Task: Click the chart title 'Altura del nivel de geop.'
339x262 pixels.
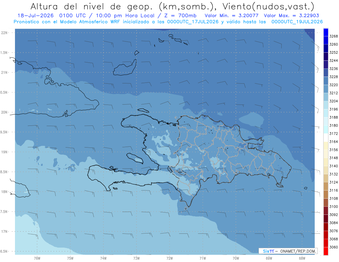Action: [x=92, y=6]
